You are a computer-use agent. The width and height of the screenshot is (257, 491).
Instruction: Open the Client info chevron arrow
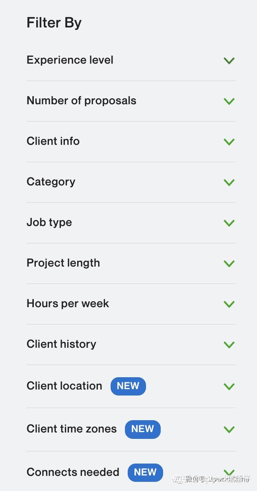[229, 142]
